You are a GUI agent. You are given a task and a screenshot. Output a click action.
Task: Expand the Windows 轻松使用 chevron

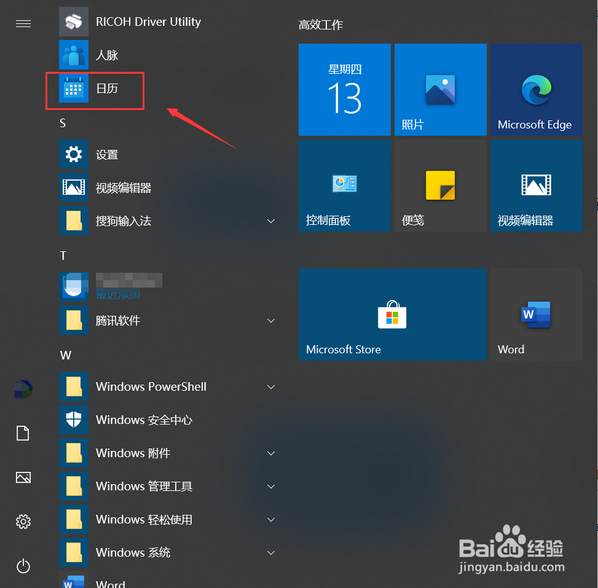[271, 520]
